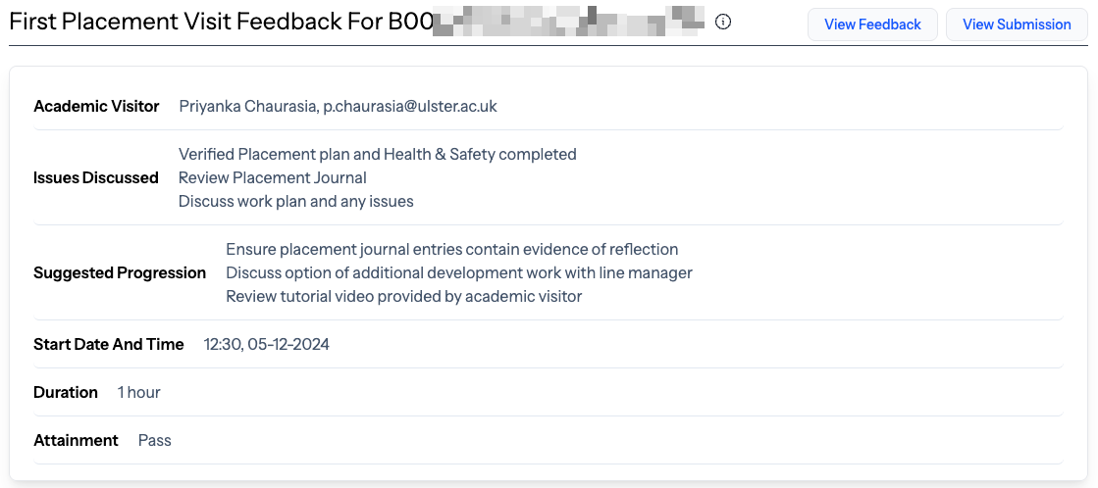This screenshot has height=488, width=1098.
Task: Click the info icon beside the title
Action: pyautogui.click(x=723, y=23)
